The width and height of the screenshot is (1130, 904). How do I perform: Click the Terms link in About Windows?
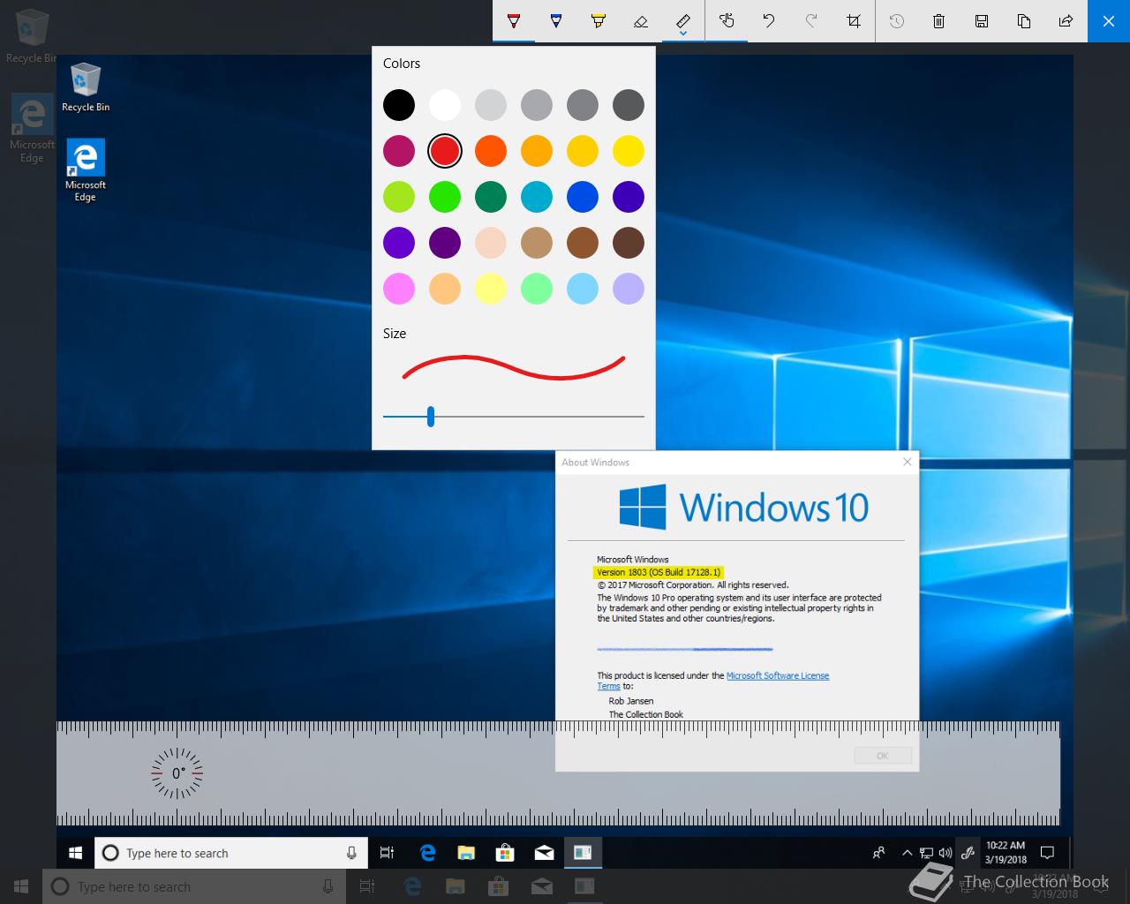pyautogui.click(x=608, y=686)
